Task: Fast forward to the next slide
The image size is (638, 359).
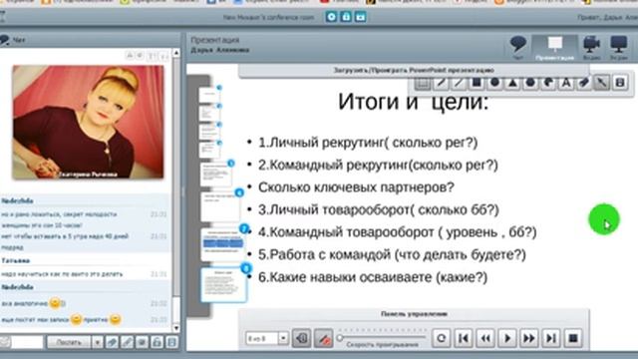Action: tap(529, 338)
